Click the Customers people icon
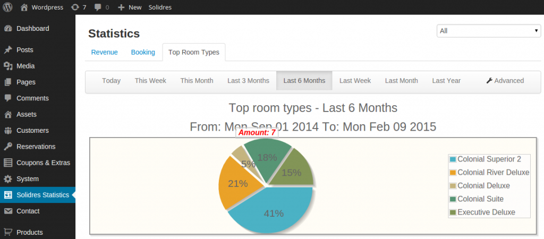 click(x=8, y=131)
